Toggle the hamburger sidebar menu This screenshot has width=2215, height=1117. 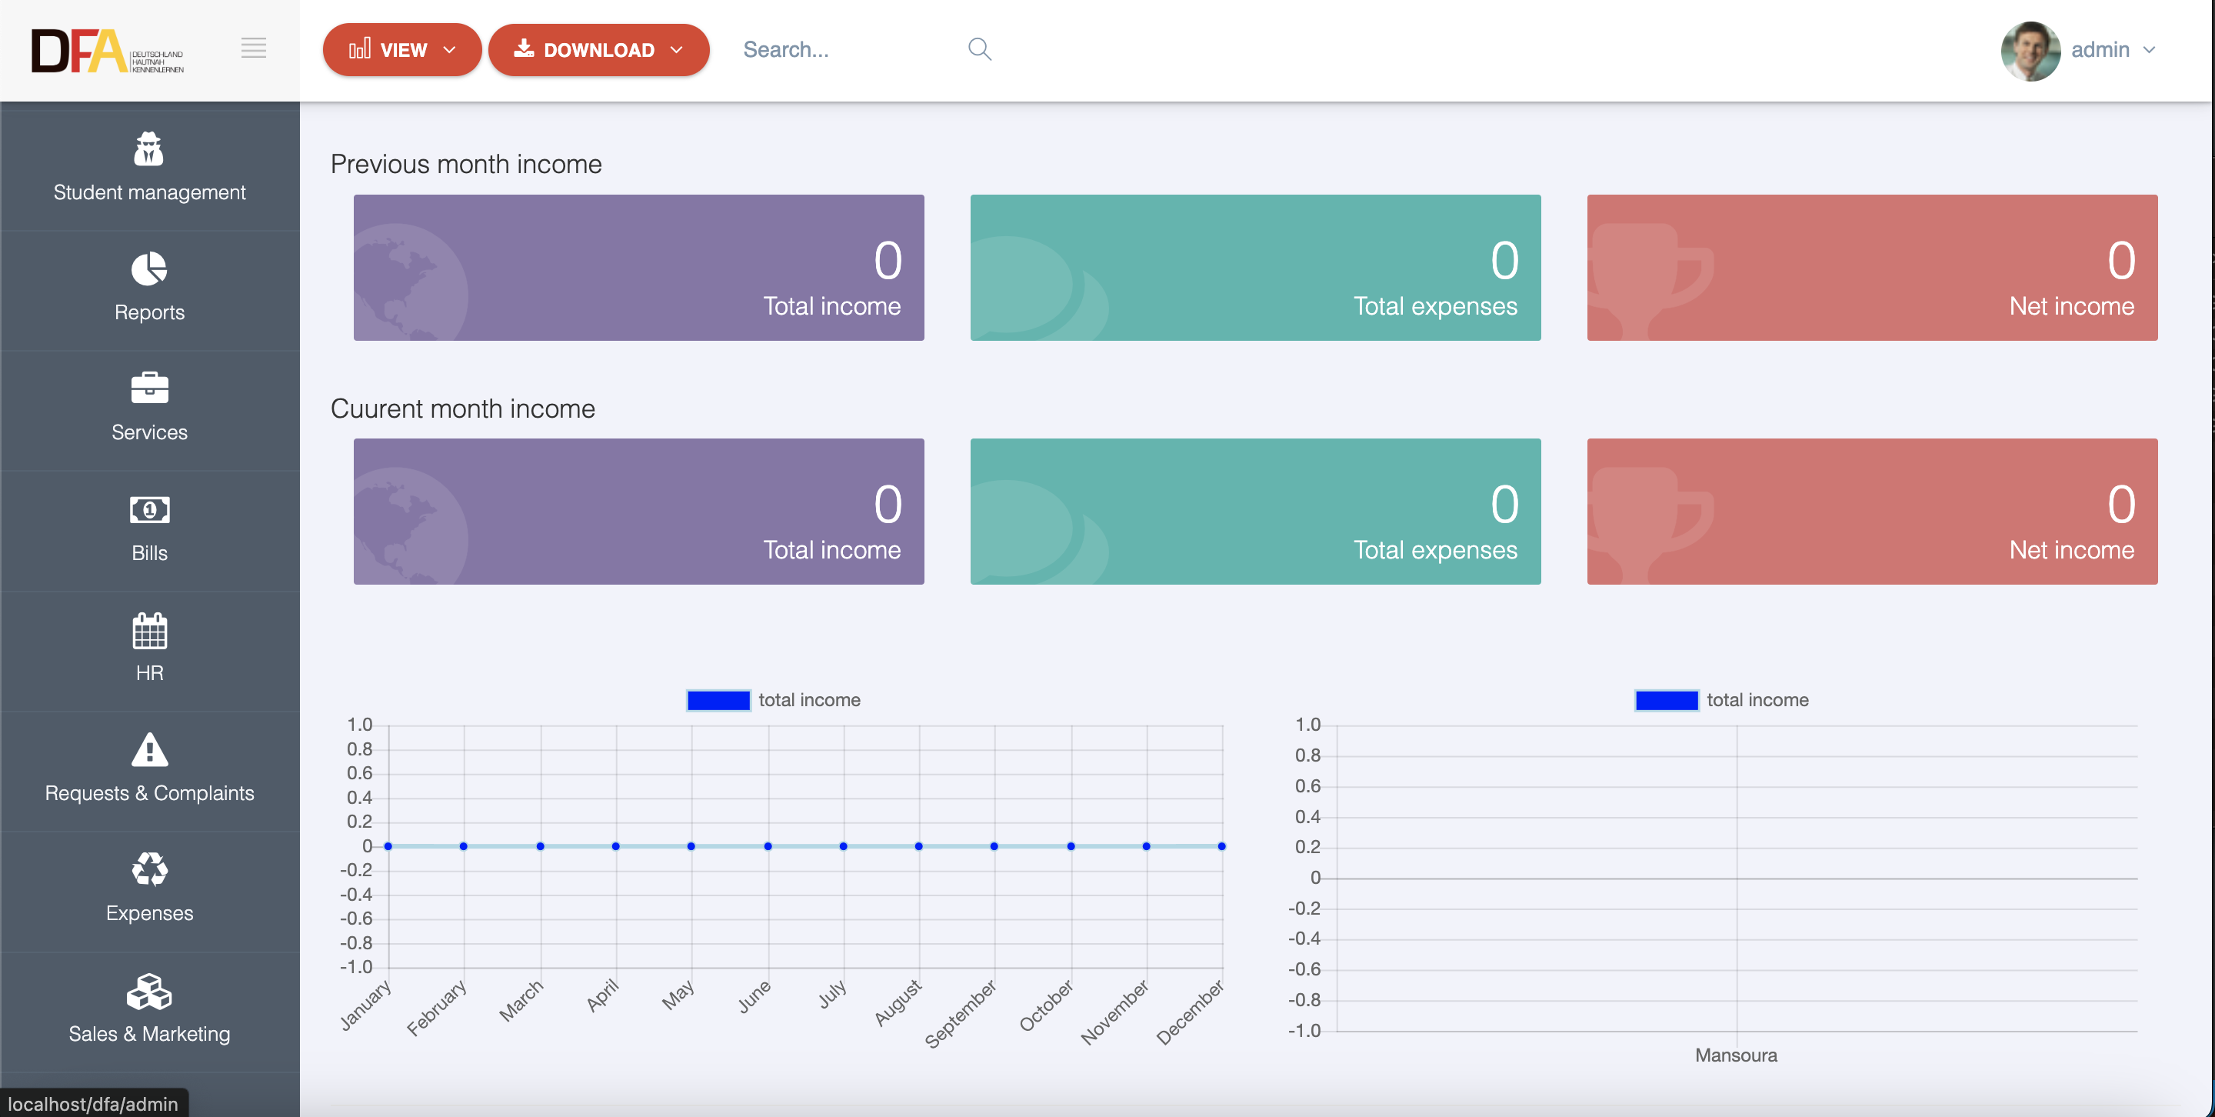click(253, 48)
